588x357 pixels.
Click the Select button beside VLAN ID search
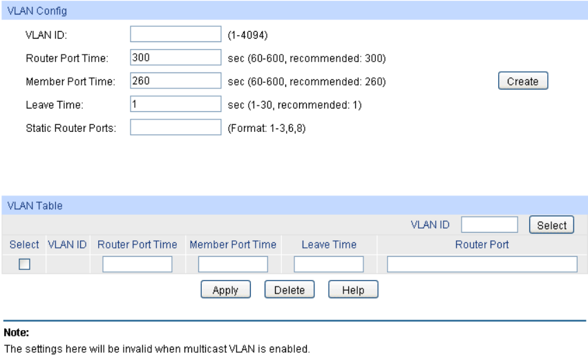(x=551, y=224)
